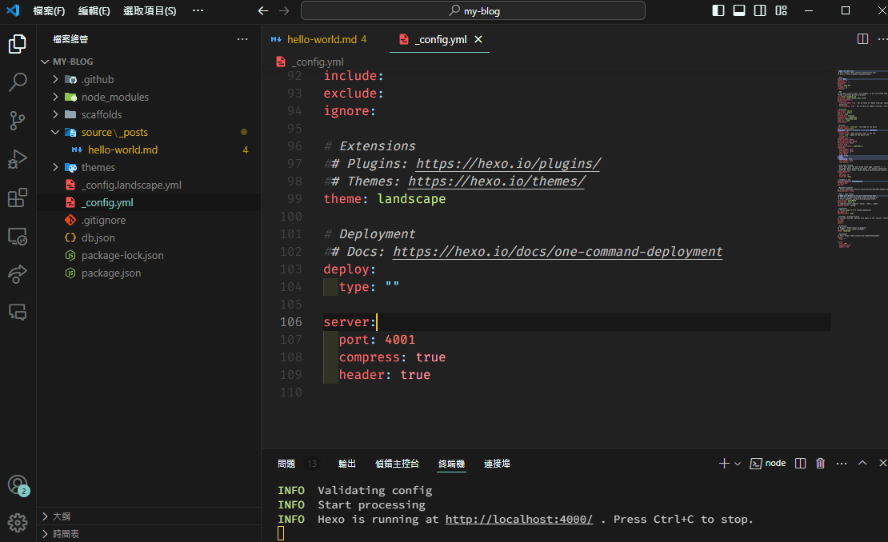Click the editor minimap overview

coord(862,158)
